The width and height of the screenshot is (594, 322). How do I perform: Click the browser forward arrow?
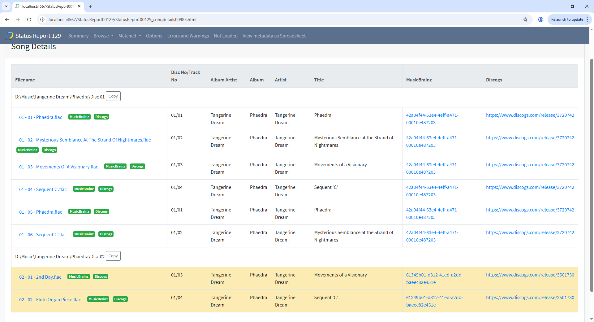18,20
